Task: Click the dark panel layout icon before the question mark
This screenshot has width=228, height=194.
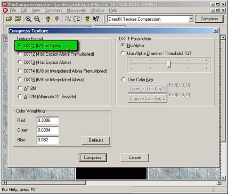Action: 77,19
